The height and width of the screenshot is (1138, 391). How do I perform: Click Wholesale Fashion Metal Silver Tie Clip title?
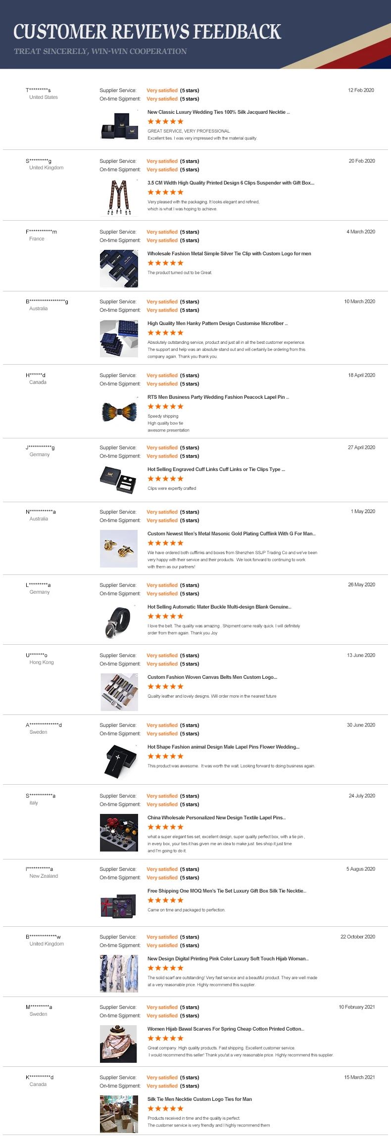229,254
